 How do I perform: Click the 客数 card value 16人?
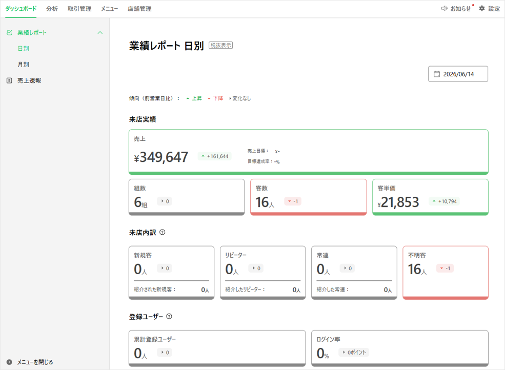[x=265, y=202]
